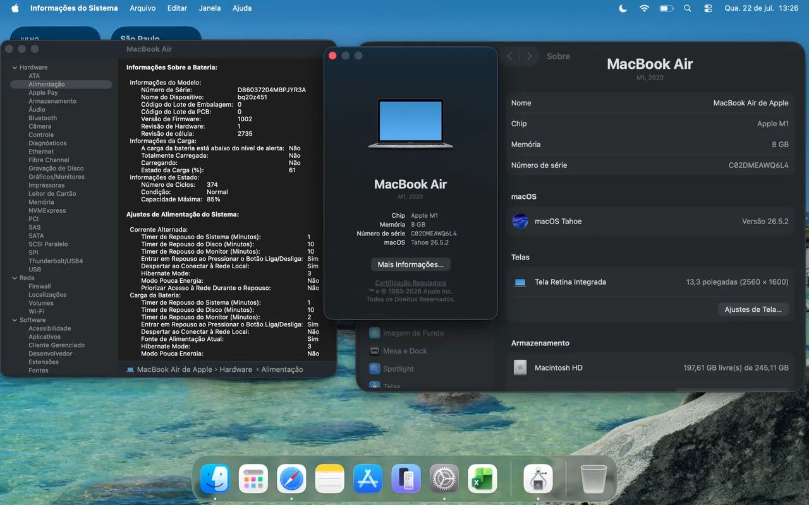
Task: Click serial number D86037204MBPJYR3A
Action: (x=272, y=90)
